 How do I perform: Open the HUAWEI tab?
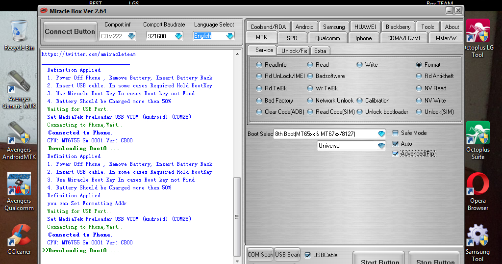pyautogui.click(x=365, y=26)
